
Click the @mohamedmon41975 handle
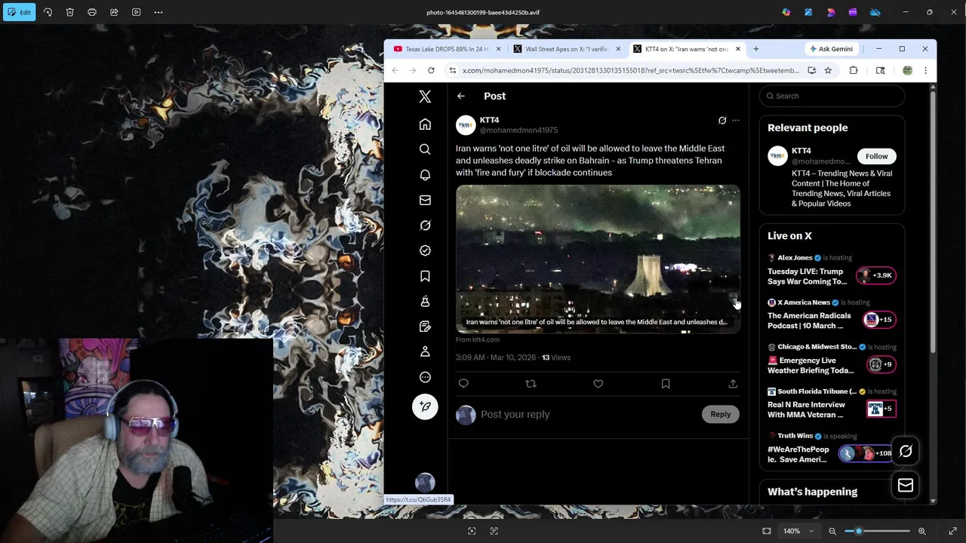(x=518, y=130)
